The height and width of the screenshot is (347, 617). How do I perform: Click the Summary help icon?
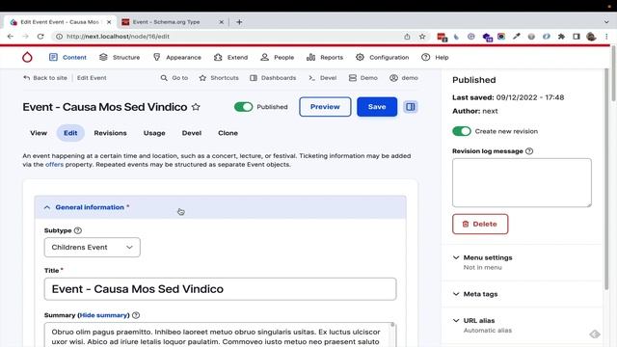coord(136,315)
